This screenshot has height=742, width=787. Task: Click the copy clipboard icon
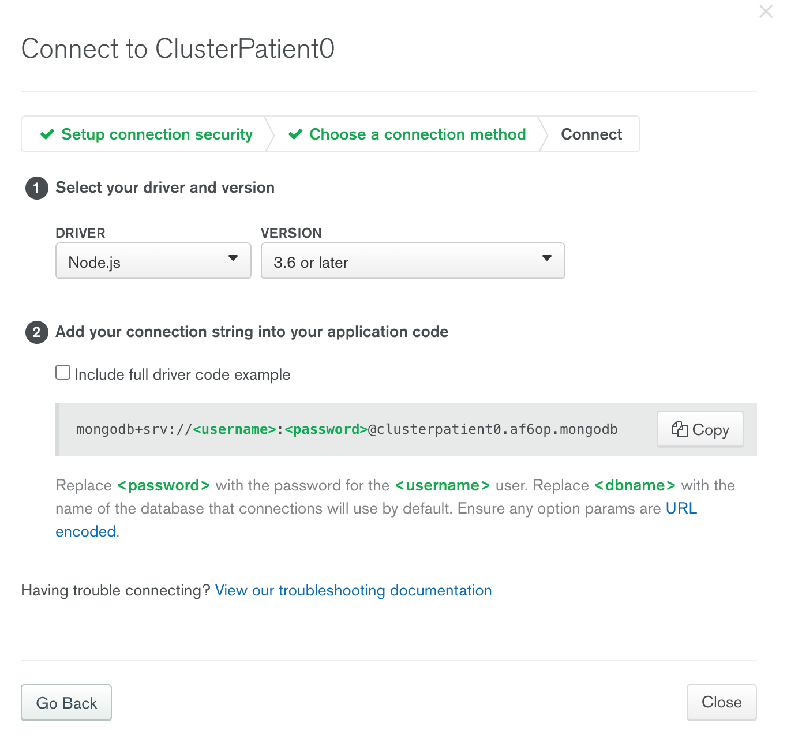click(679, 429)
